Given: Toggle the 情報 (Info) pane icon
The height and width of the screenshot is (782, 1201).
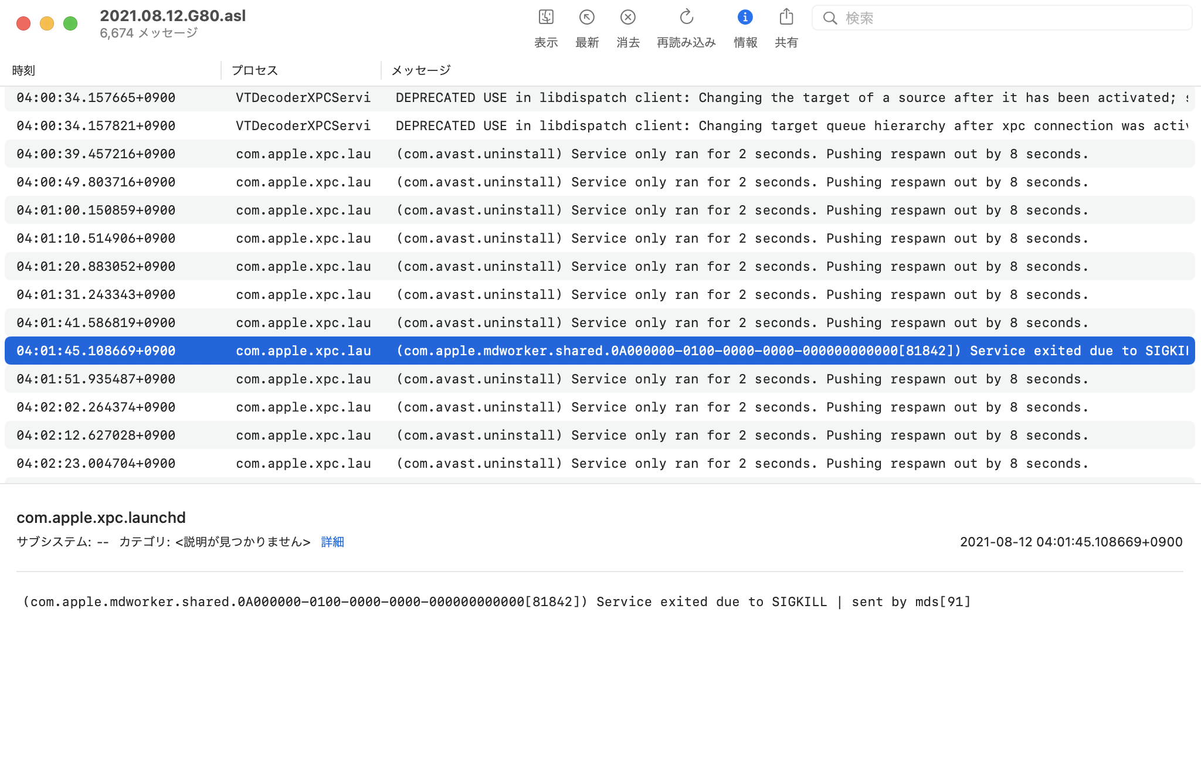Looking at the screenshot, I should [x=745, y=18].
